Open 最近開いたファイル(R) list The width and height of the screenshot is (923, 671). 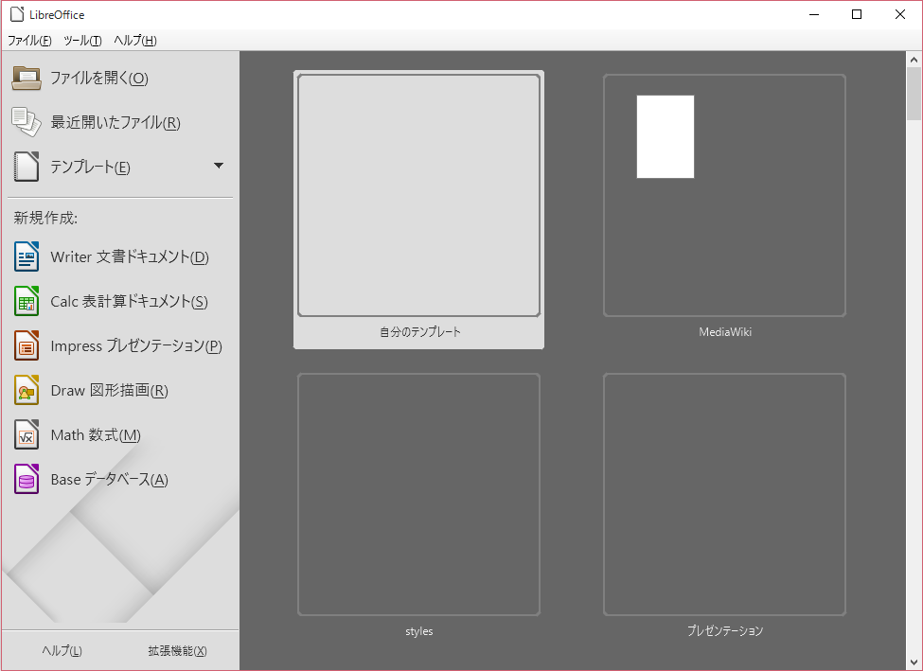tap(115, 122)
